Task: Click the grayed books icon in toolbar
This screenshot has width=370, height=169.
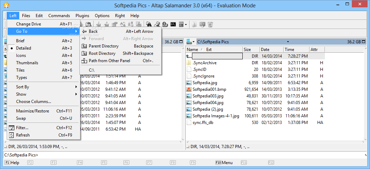Action: point(194,24)
